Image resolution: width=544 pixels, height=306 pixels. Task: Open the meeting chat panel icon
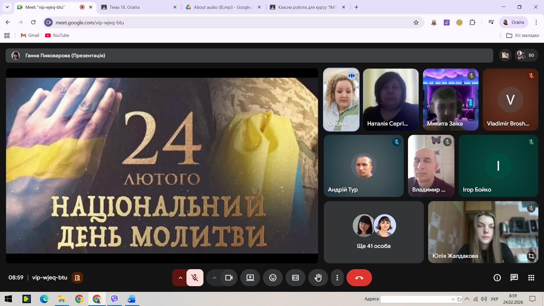coord(514,278)
